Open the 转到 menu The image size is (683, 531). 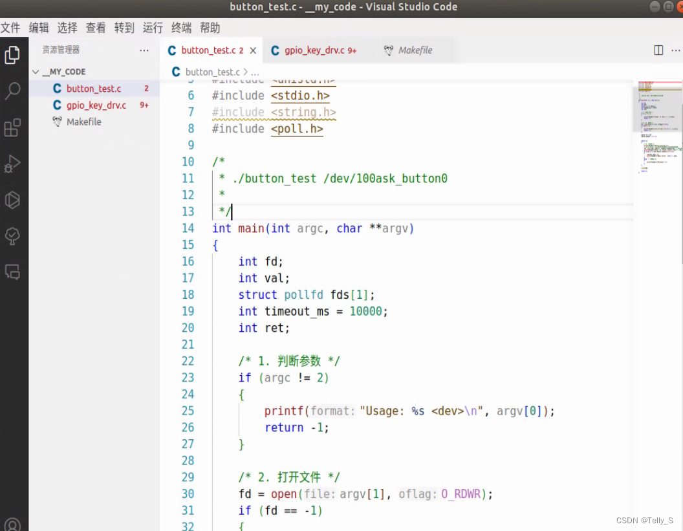point(124,28)
